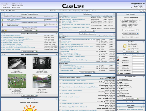Click Post a Classified Ad button

[x=87, y=72]
